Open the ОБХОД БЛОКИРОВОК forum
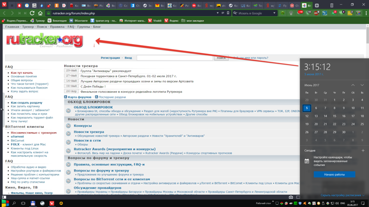The image size is (369, 207). (x=93, y=107)
